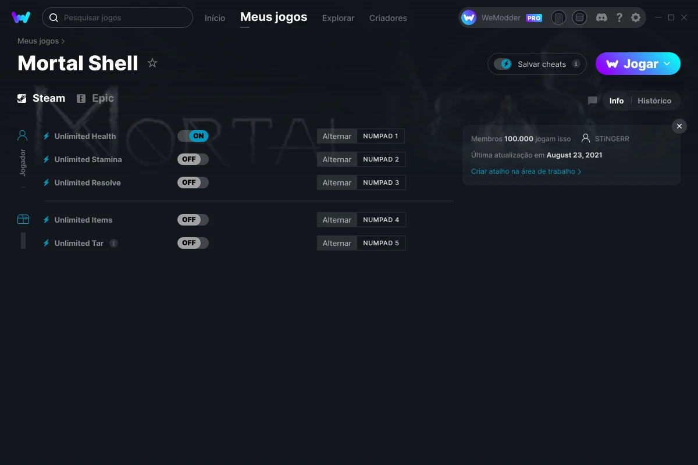Enable the Unlimited Items toggle
This screenshot has width=698, height=465.
point(193,220)
